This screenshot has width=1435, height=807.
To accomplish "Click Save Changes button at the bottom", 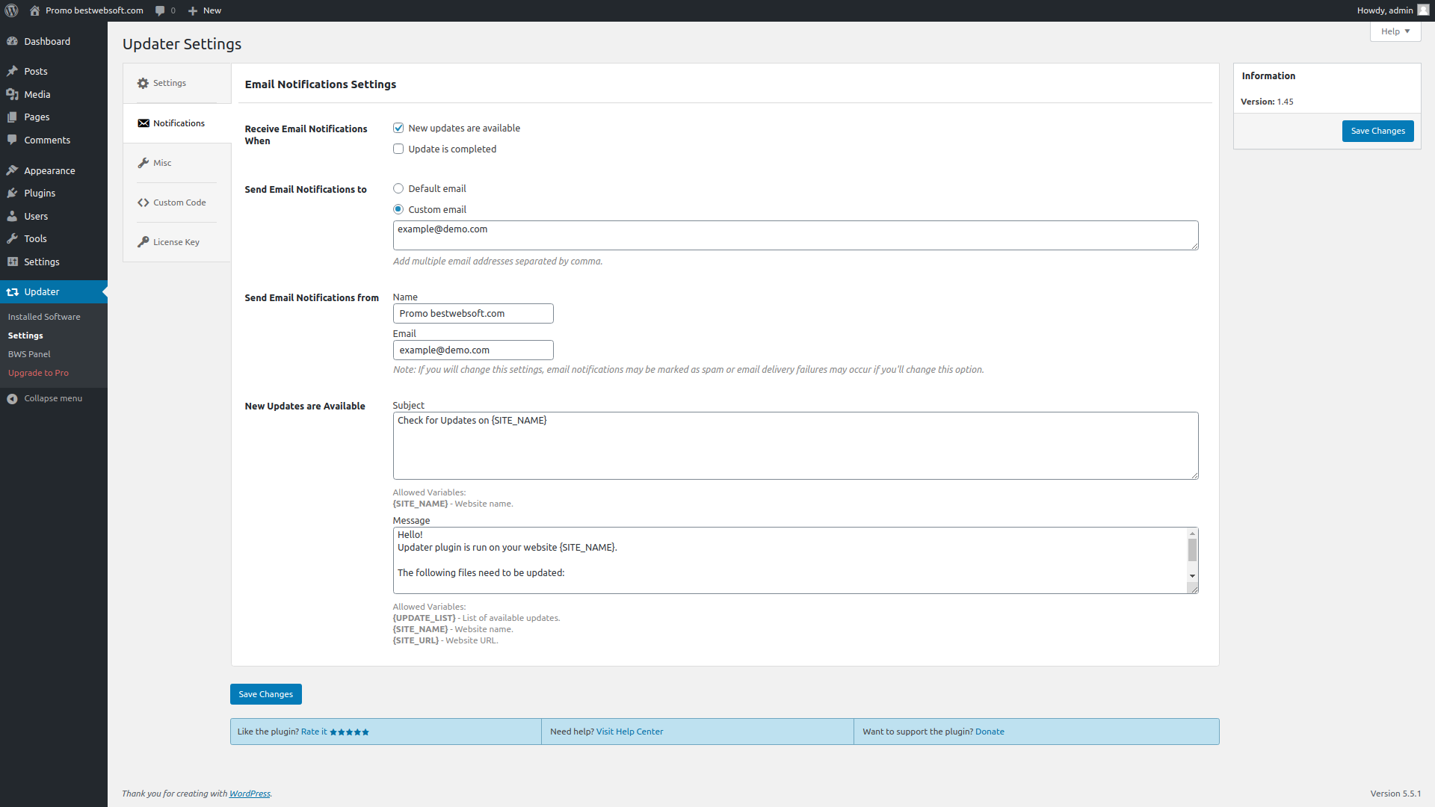I will 265,693.
